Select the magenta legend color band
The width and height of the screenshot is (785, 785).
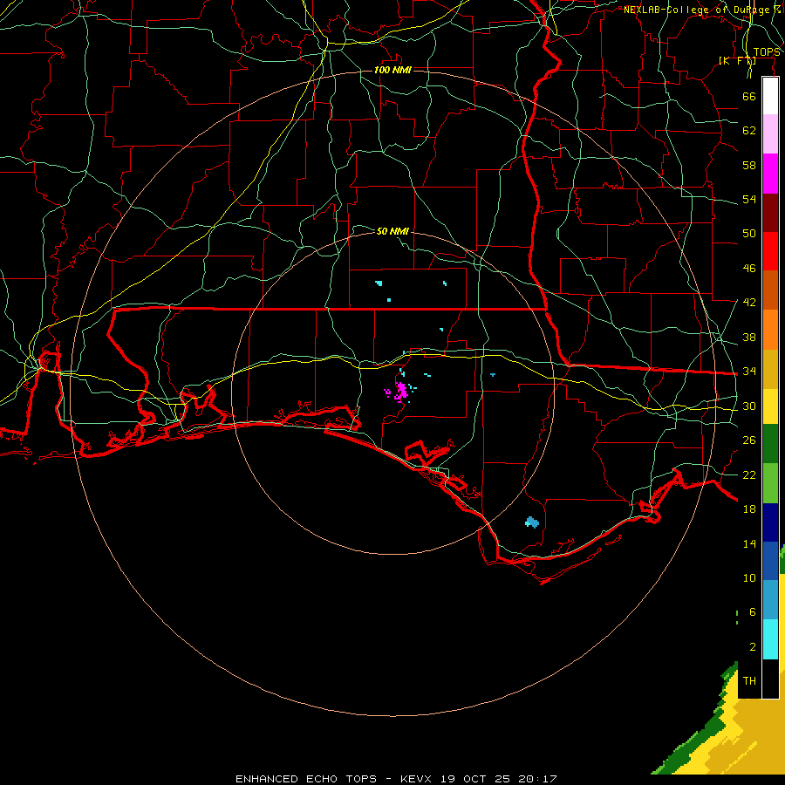[770, 174]
